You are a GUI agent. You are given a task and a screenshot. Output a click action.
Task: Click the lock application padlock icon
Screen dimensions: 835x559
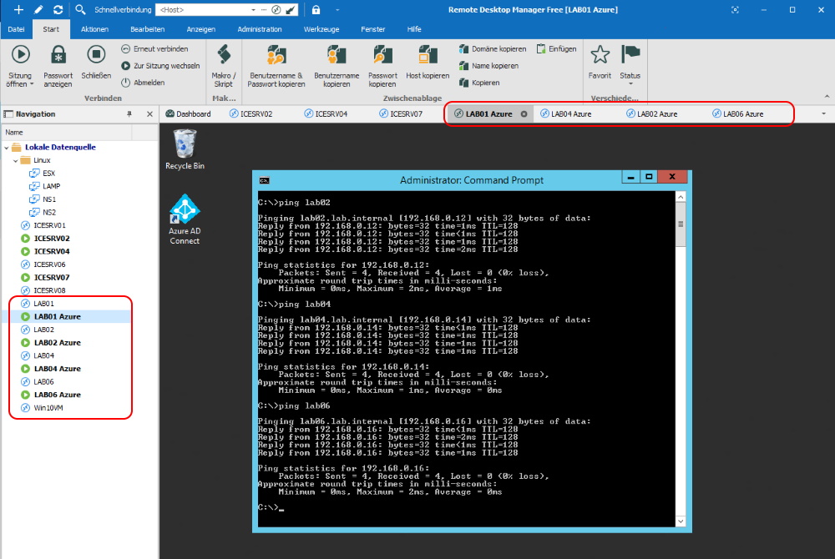[316, 9]
